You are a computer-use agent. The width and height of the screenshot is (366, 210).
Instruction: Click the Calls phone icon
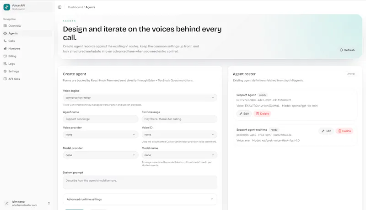5,41
